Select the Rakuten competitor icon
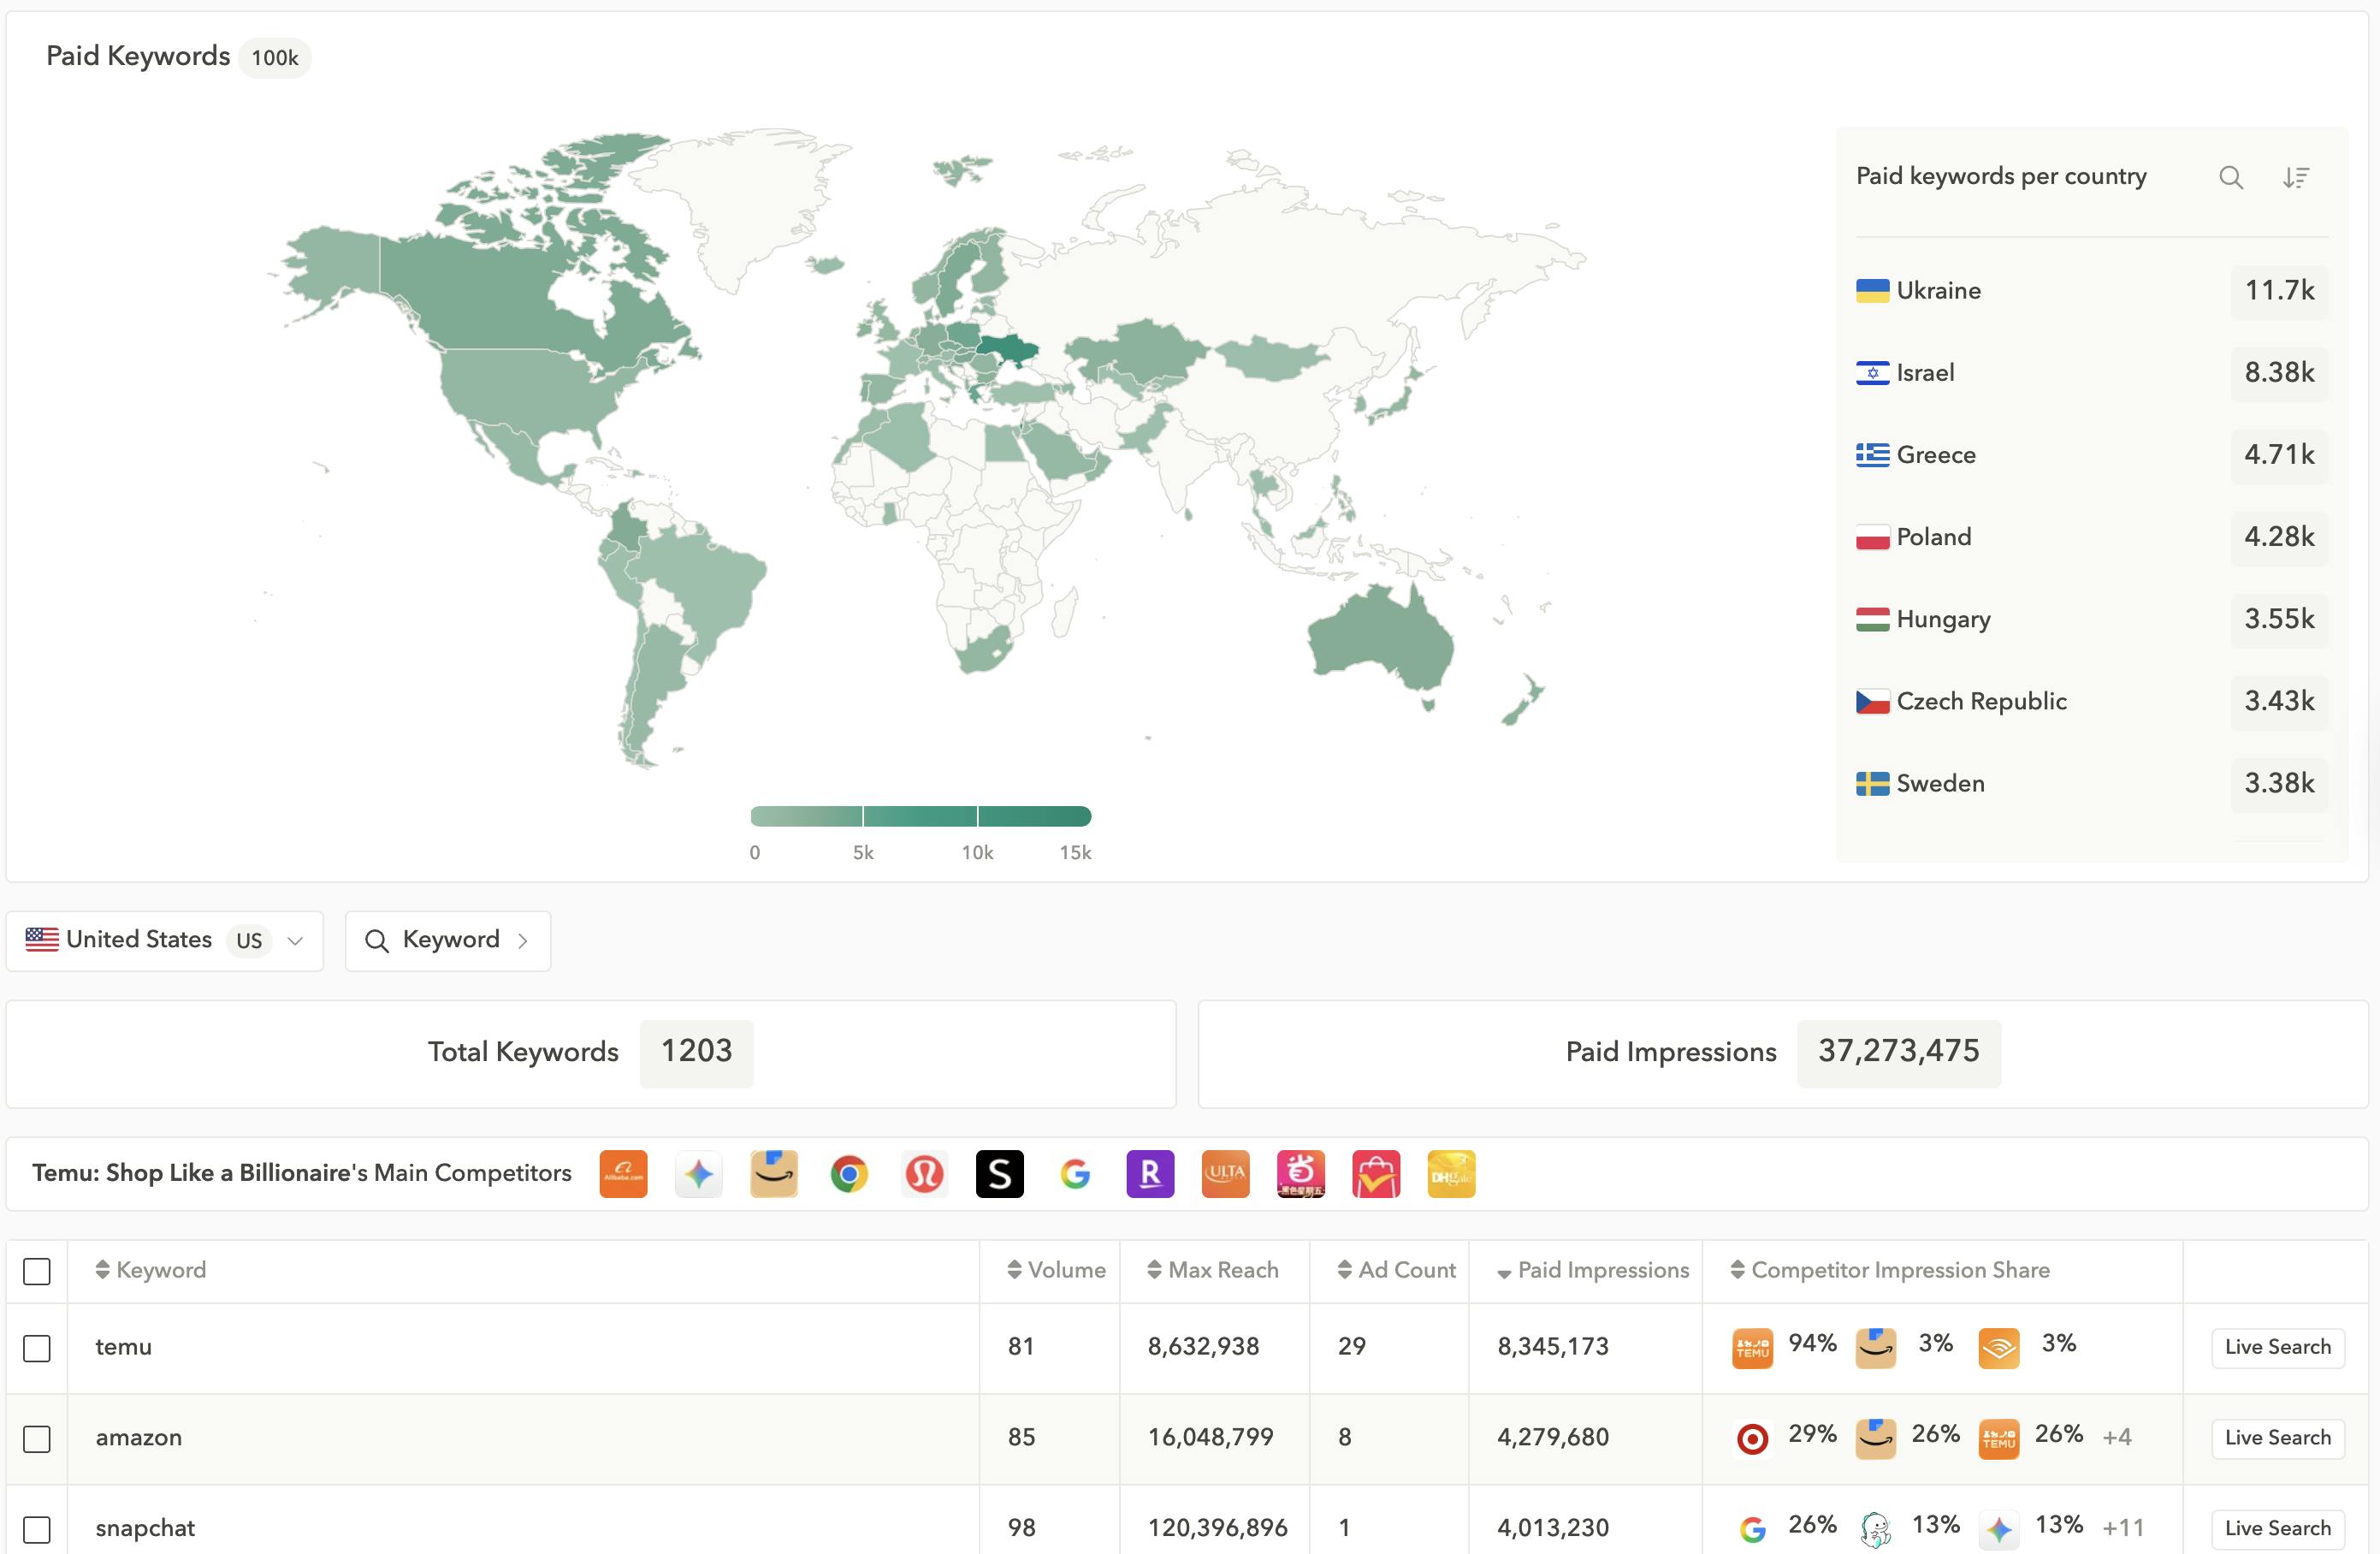2380x1554 pixels. (1150, 1173)
